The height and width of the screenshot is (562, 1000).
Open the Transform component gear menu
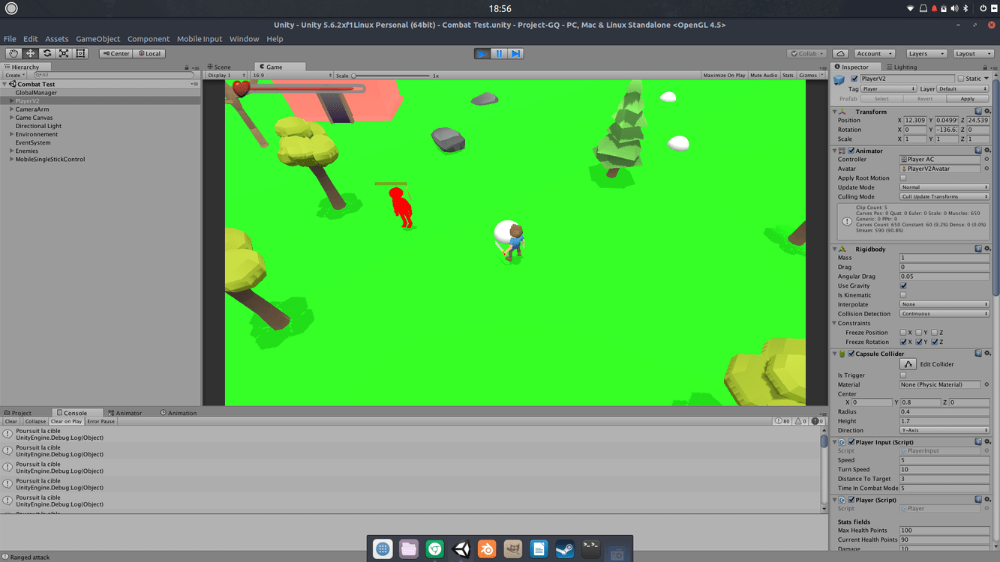pos(987,112)
